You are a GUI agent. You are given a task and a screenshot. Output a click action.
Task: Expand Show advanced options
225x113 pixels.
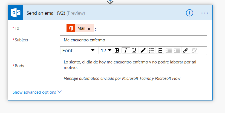coord(37,92)
